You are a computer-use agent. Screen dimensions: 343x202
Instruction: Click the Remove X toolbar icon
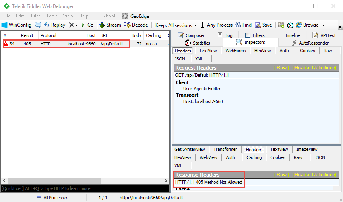71,25
